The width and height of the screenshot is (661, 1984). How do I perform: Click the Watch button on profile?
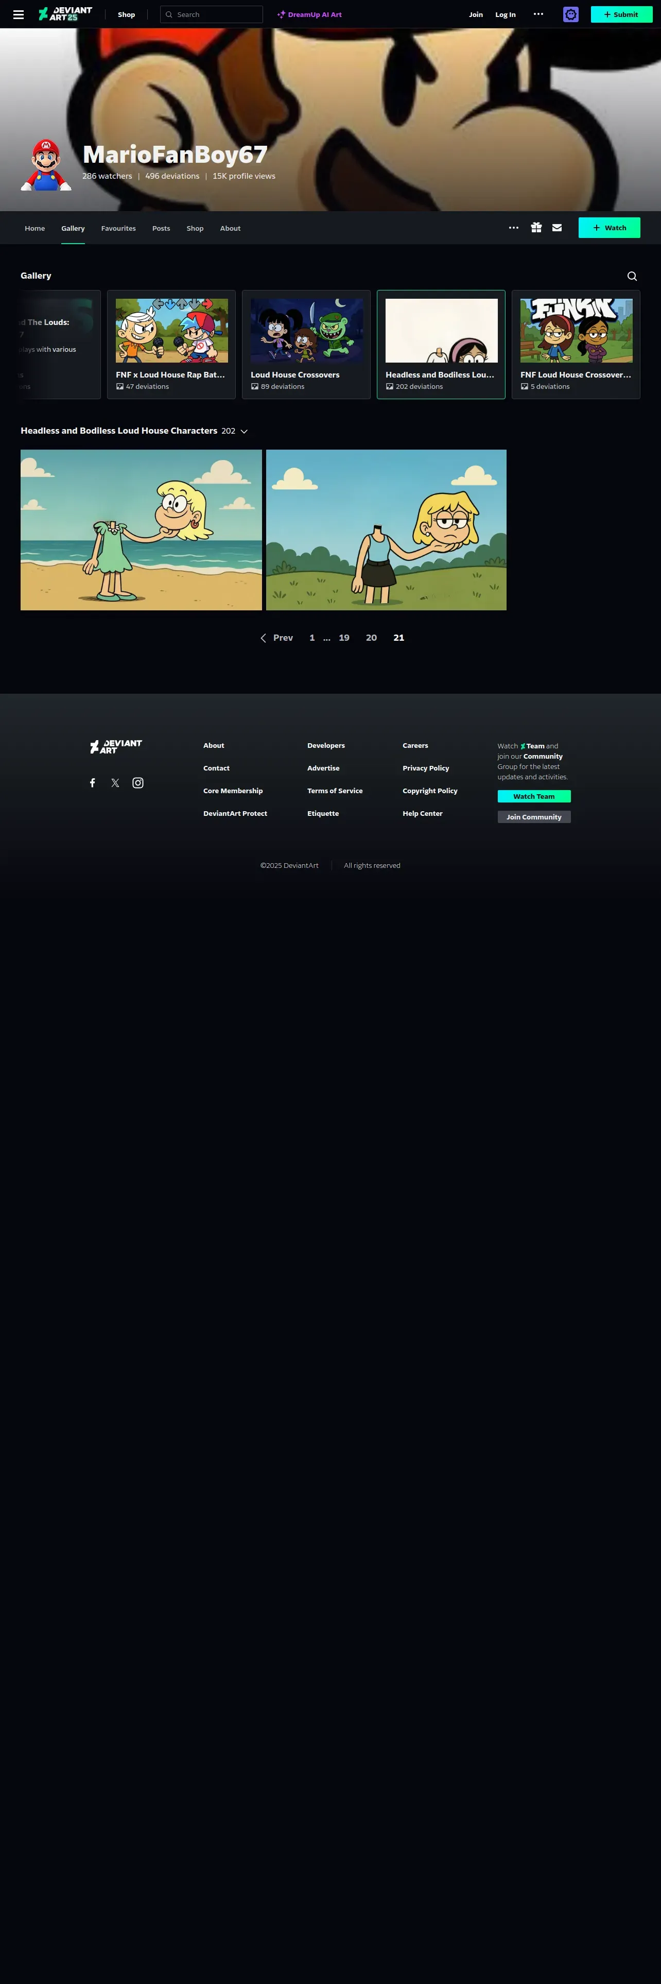coord(610,228)
